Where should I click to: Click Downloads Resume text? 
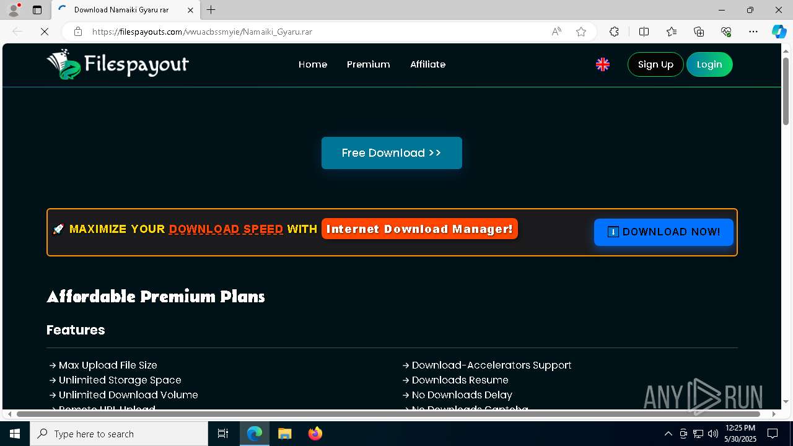[460, 380]
